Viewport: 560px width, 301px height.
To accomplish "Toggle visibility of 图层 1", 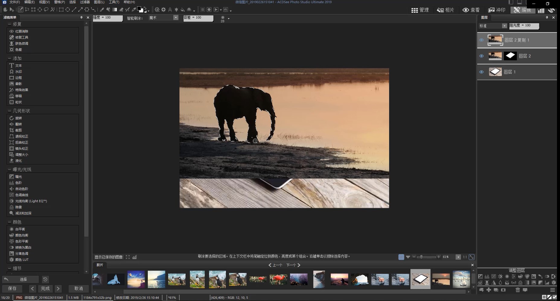I will click(482, 72).
